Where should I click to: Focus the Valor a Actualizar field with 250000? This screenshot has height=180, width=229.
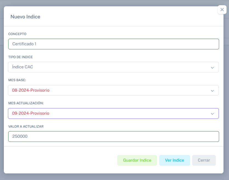[113, 136]
